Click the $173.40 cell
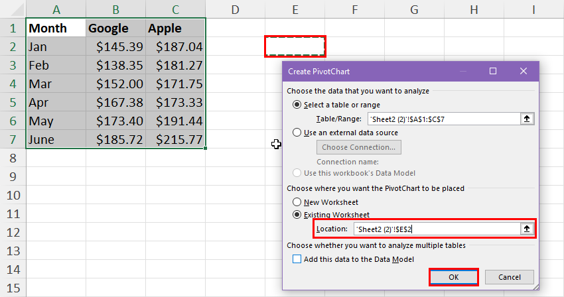 coord(116,121)
